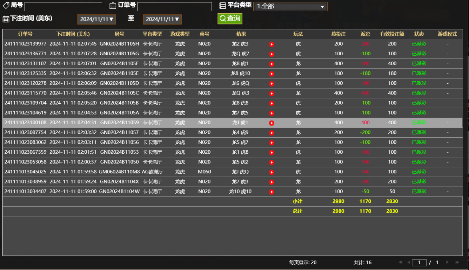Click replay icon for the 龙10 虎10 result
Screen dimensions: 469x270
pos(272,192)
